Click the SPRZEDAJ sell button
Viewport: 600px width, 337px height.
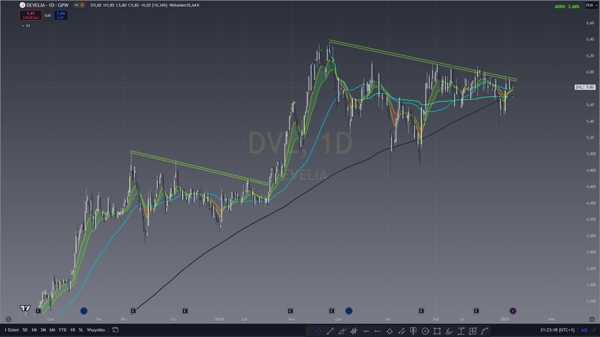(31, 15)
